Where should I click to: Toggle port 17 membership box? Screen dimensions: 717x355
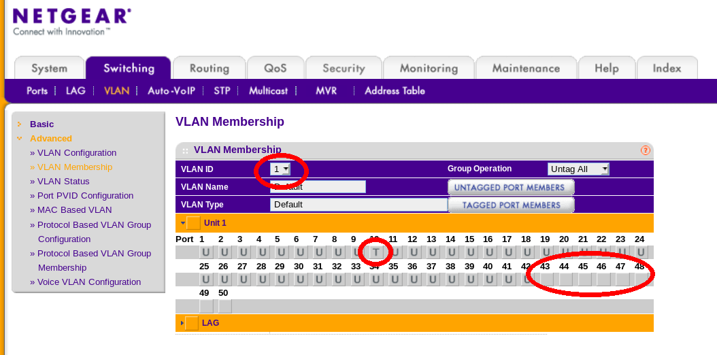[x=508, y=252]
